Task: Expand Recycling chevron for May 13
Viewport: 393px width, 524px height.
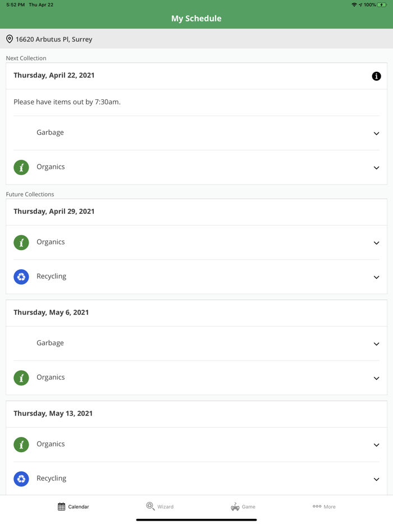Action: coord(376,479)
